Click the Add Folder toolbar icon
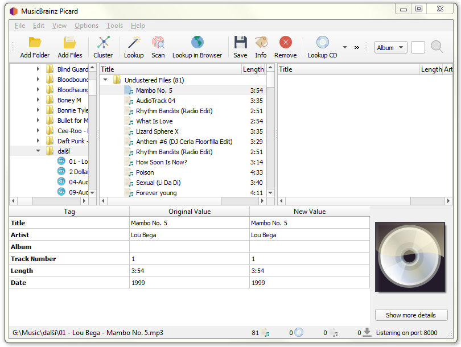461x347 pixels. click(35, 43)
